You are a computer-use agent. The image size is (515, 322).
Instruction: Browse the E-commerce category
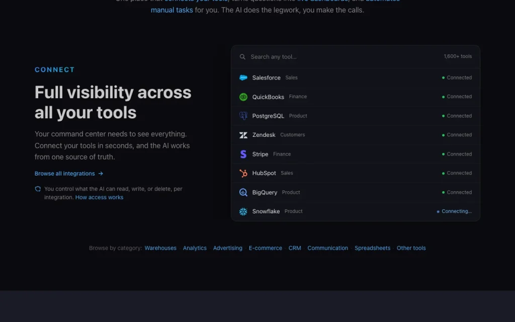[x=266, y=248]
